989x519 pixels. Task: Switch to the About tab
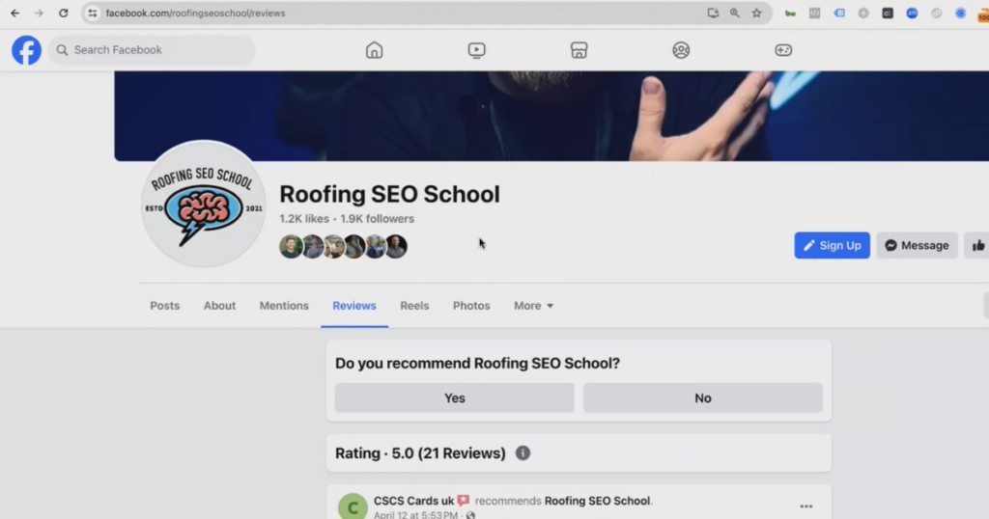coord(219,306)
